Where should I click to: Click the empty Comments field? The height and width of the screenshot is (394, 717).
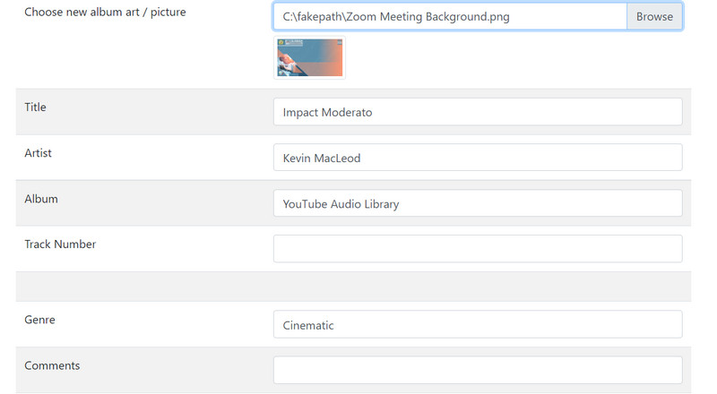pyautogui.click(x=478, y=370)
